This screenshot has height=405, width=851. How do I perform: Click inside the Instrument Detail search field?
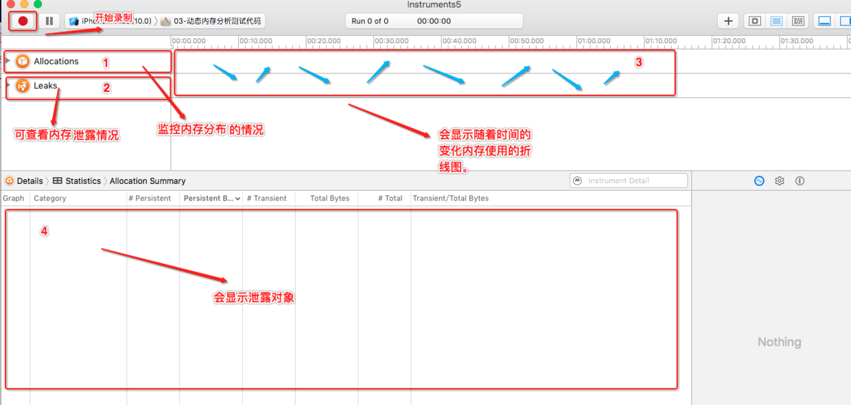click(x=628, y=180)
